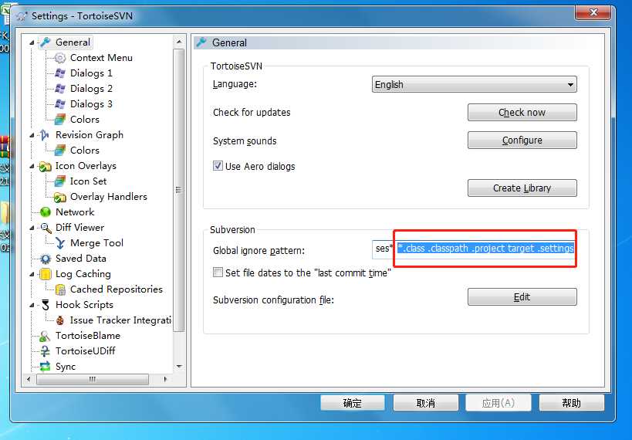Click the Dialogs 1 icon
Viewport: 632px width, 440px height.
click(x=60, y=73)
